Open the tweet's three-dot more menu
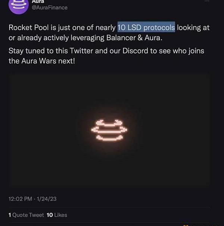The image size is (224, 226). pos(207,1)
